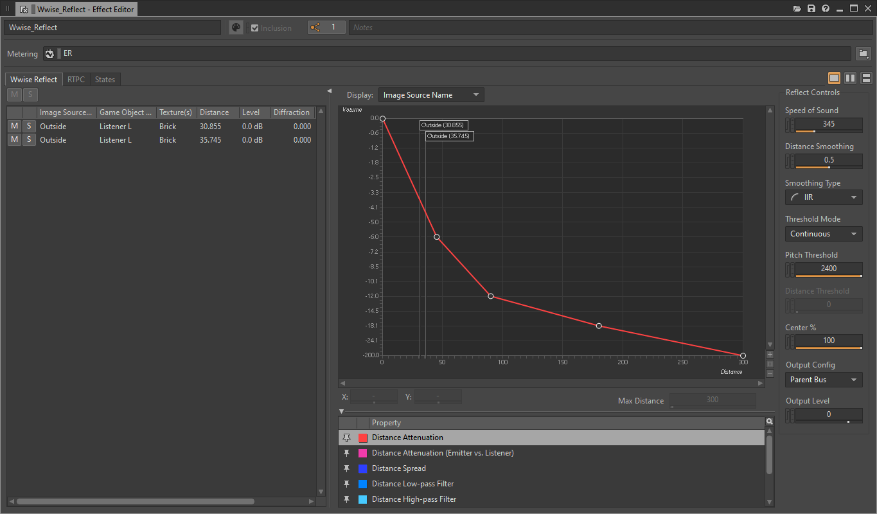
Task: Open the metering browse folder button
Action: tap(864, 54)
